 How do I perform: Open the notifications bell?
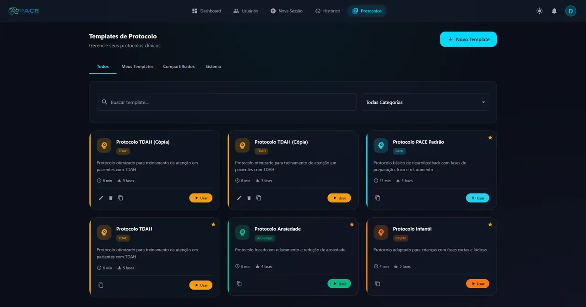(554, 11)
